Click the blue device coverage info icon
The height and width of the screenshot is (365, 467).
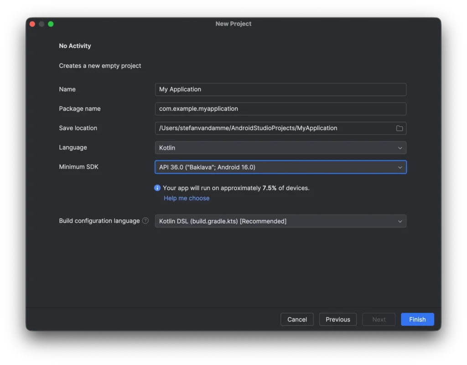pyautogui.click(x=157, y=188)
